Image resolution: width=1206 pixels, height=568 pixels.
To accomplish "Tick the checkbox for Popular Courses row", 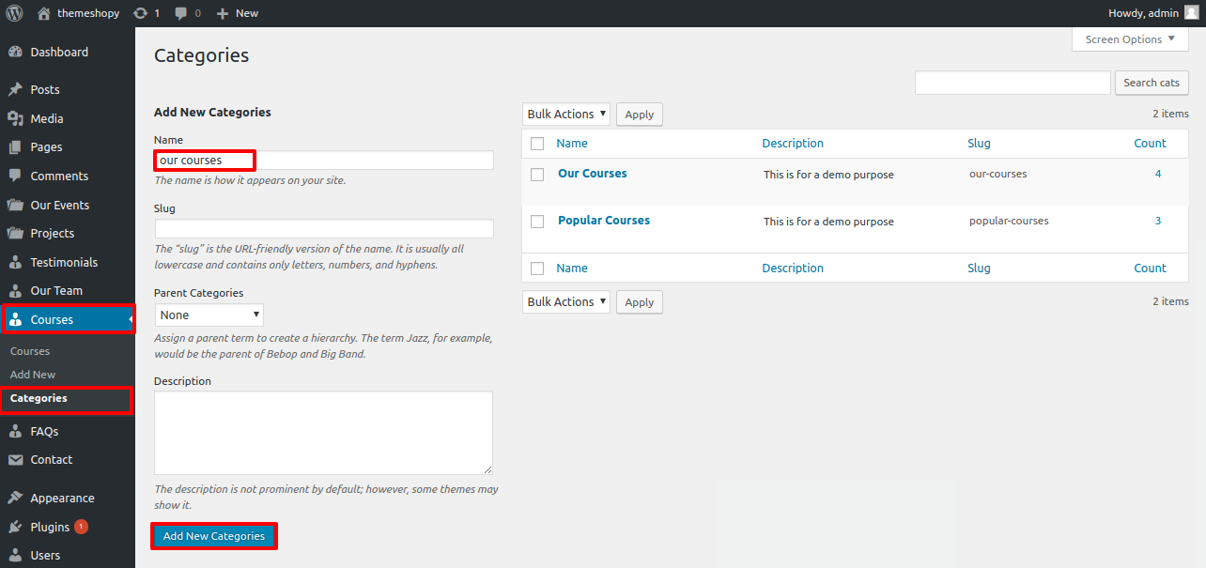I will point(537,222).
